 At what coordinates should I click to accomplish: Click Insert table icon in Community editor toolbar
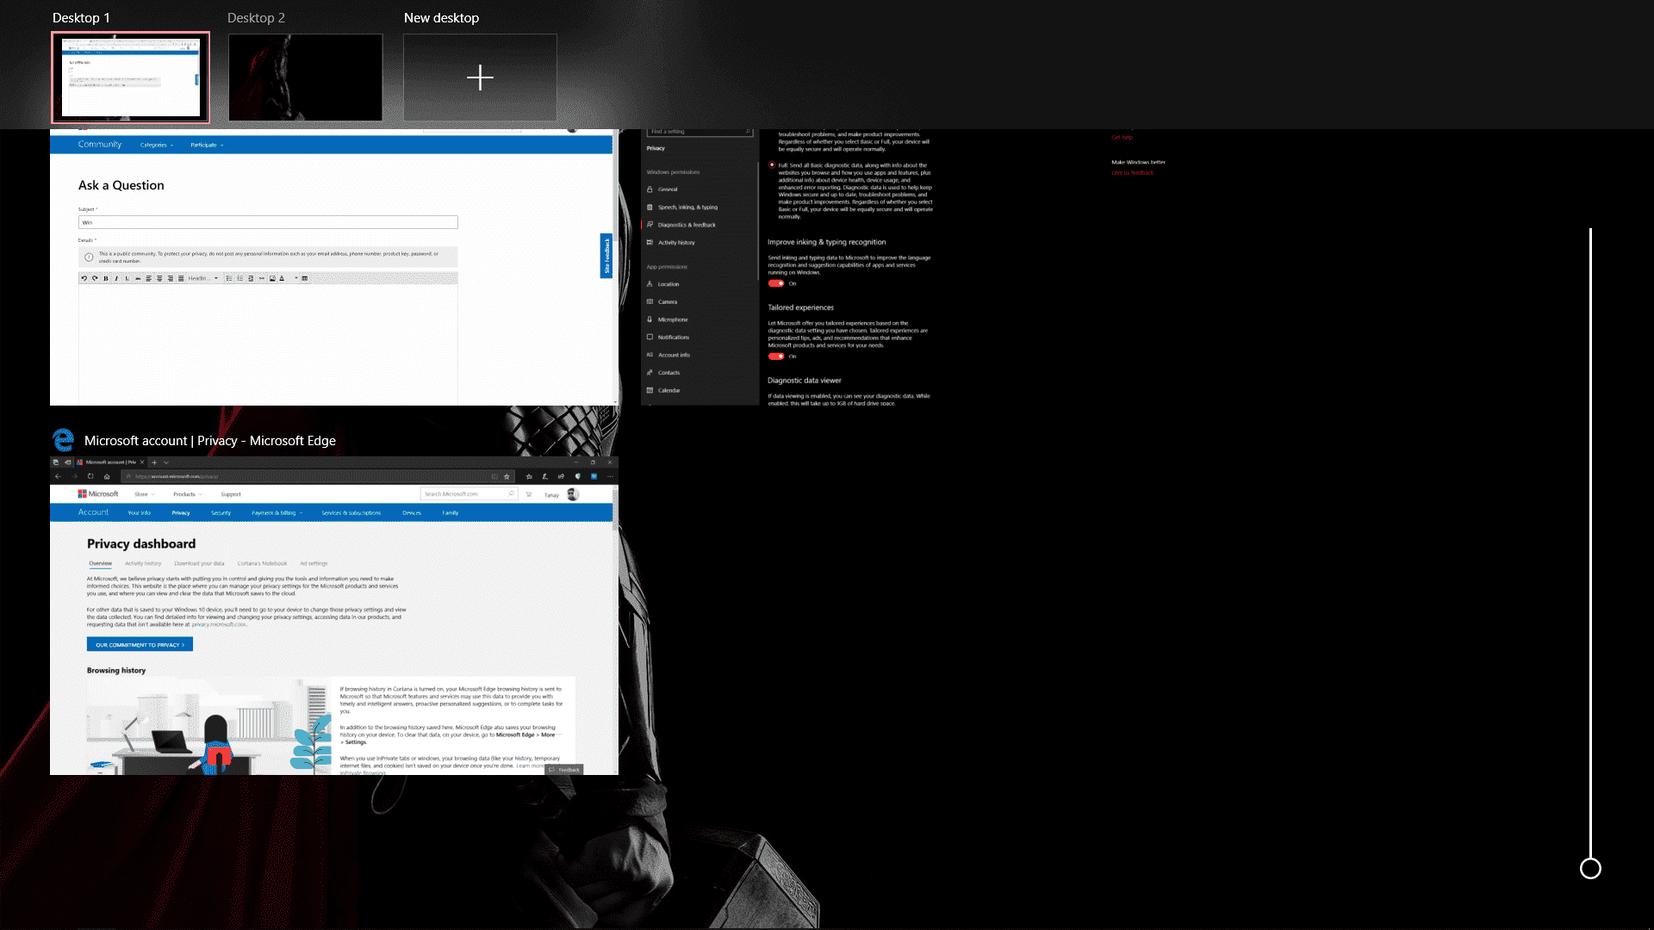304,278
